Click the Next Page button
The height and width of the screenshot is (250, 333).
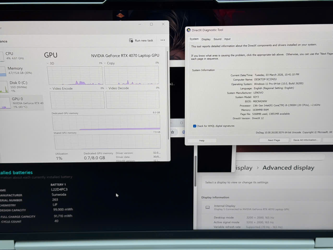click(x=274, y=140)
